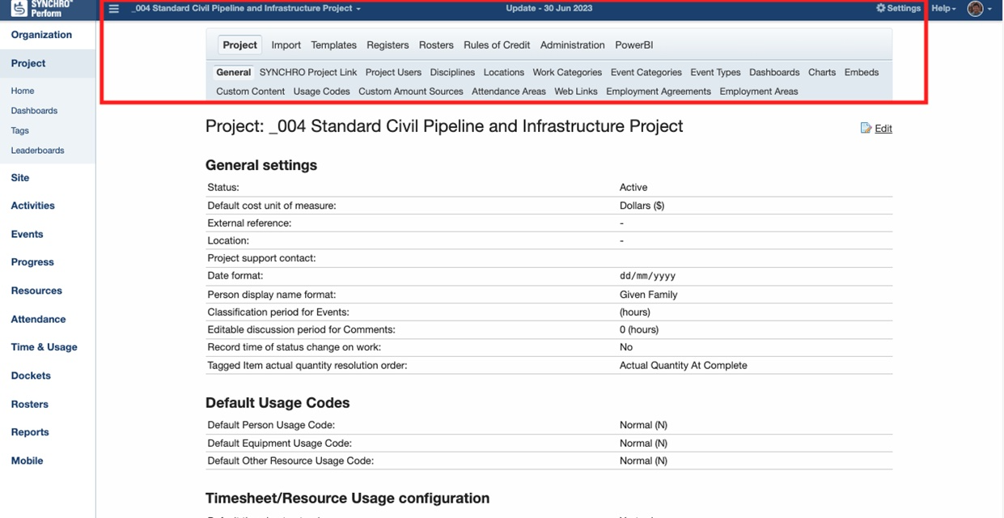
Task: Select Employment Agreements subtab
Action: [x=659, y=91]
